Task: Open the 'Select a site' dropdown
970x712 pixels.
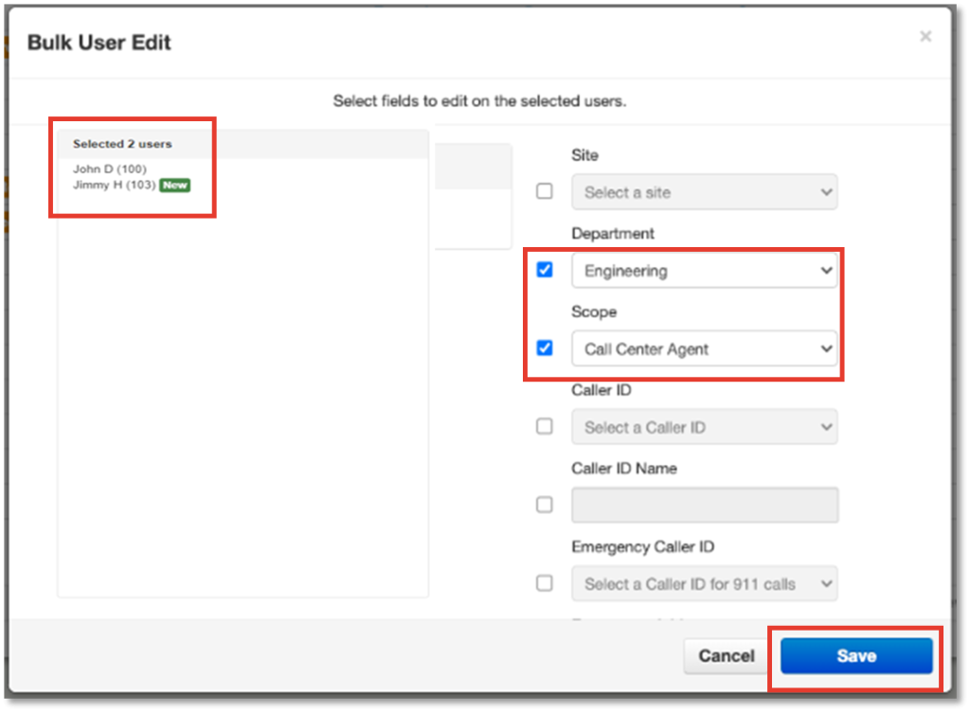Action: (704, 192)
